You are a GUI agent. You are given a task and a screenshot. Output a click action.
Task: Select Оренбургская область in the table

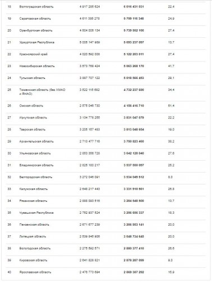click(x=36, y=30)
